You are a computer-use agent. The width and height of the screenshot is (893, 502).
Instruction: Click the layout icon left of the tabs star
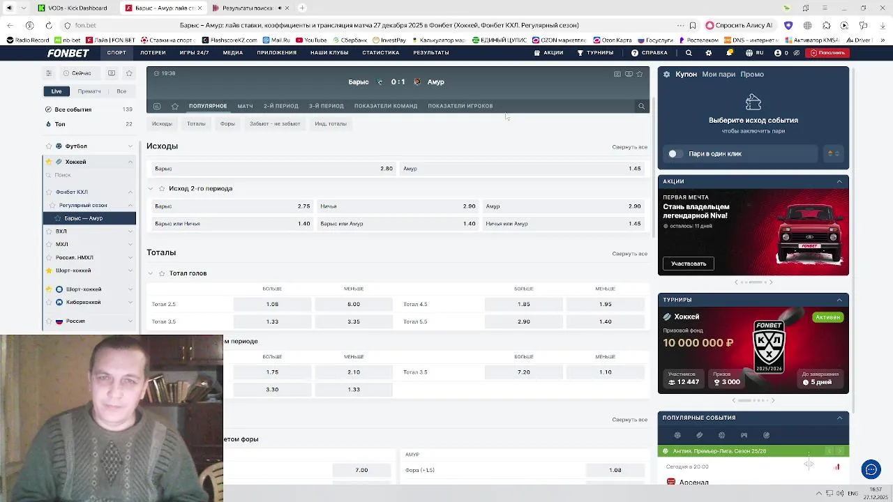tap(157, 106)
